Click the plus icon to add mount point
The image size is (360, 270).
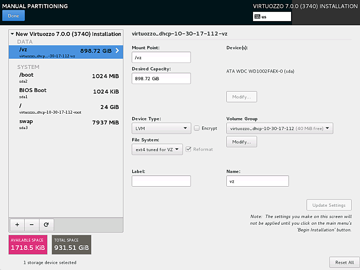pos(17,225)
